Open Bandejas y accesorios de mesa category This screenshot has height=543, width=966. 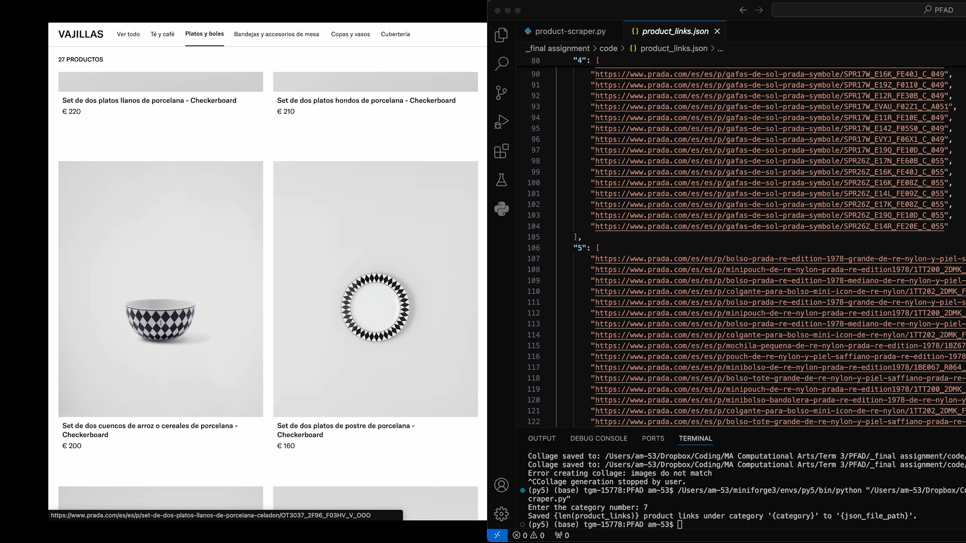pyautogui.click(x=276, y=34)
